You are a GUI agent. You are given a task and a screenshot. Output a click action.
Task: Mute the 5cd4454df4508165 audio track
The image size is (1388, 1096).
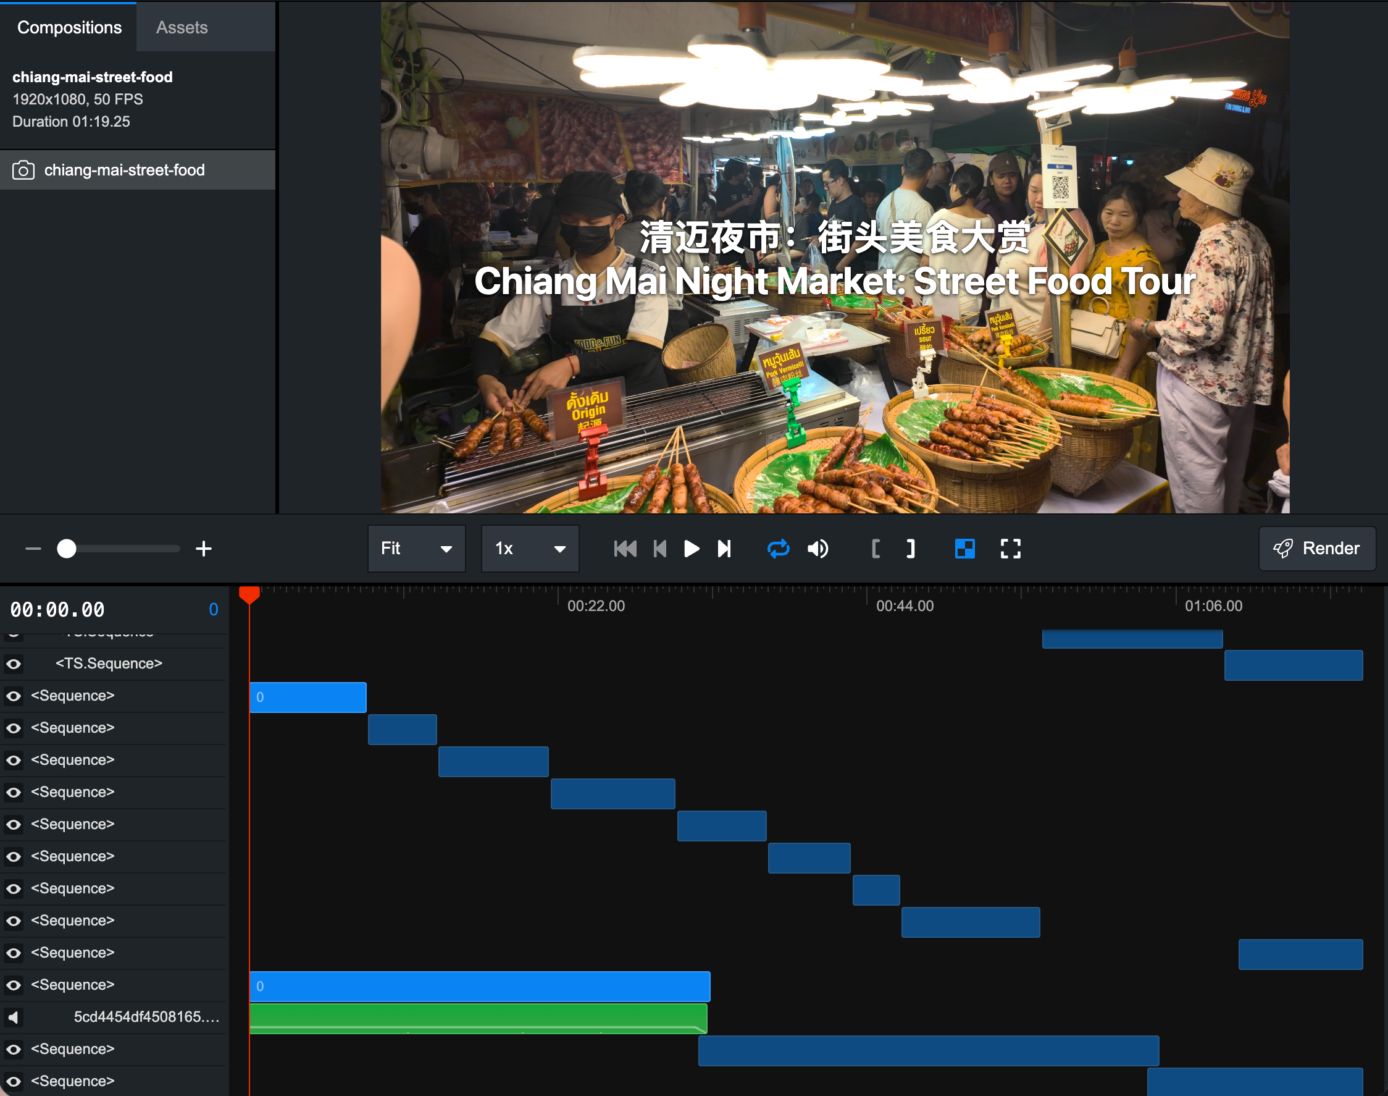coord(14,1017)
